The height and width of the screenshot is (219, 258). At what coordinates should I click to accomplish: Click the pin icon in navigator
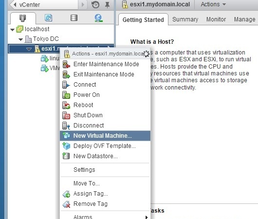(107, 5)
